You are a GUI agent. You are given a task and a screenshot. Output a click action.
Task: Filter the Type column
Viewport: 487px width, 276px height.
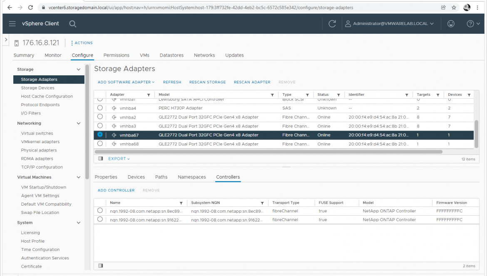tap(307, 94)
